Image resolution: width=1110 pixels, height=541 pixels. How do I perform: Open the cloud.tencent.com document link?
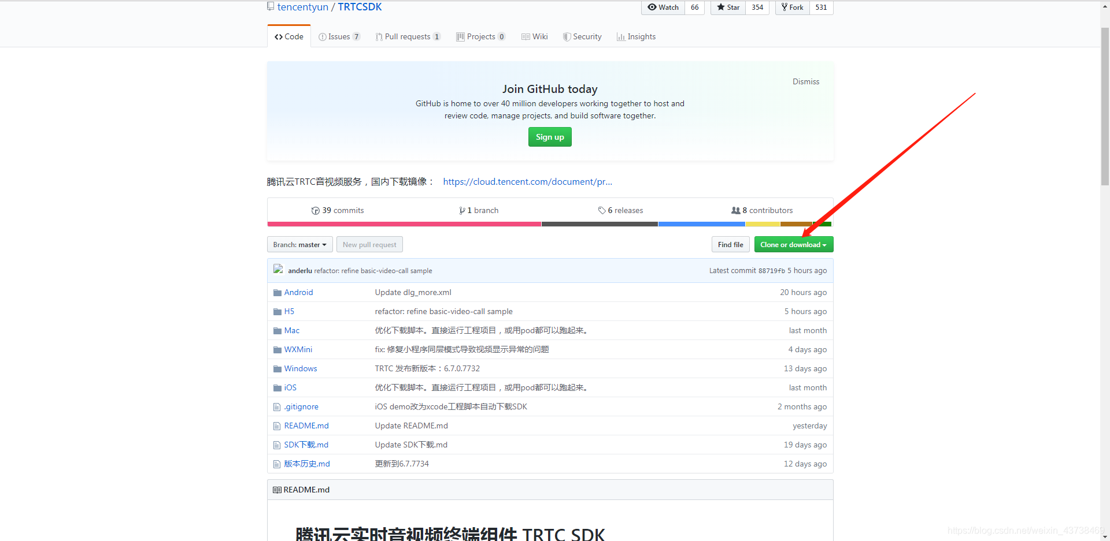[x=527, y=182]
